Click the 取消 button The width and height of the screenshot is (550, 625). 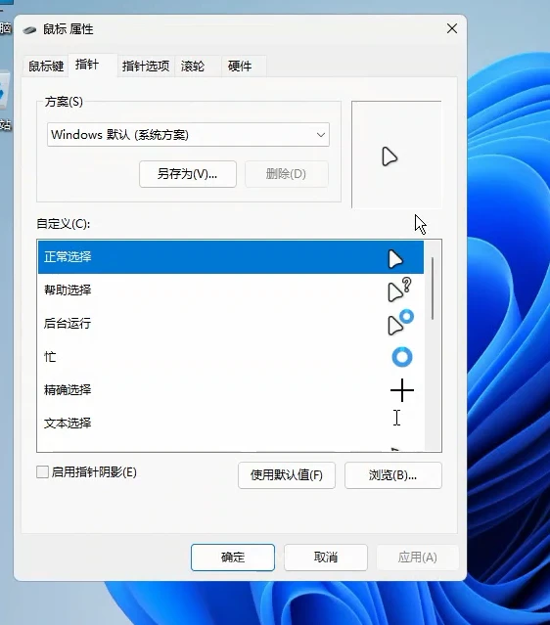click(x=326, y=558)
